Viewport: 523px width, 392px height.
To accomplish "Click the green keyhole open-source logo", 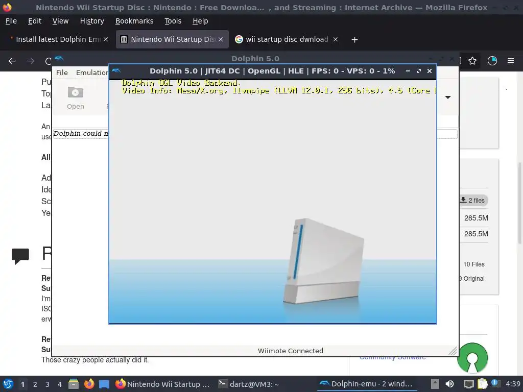I will click(x=472, y=358).
